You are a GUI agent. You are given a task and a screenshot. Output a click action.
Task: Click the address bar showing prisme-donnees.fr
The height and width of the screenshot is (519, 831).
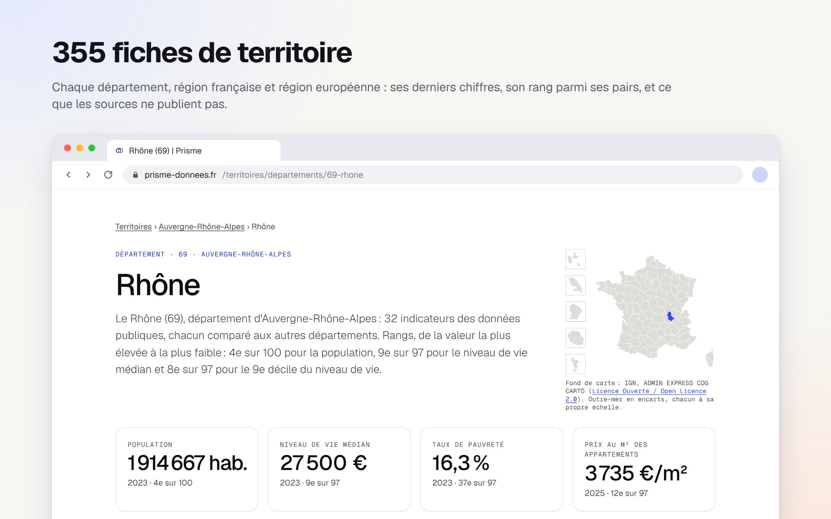433,175
